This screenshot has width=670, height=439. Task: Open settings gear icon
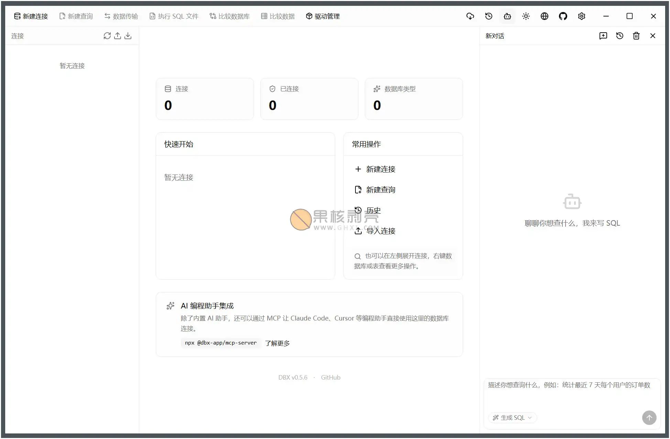[582, 16]
